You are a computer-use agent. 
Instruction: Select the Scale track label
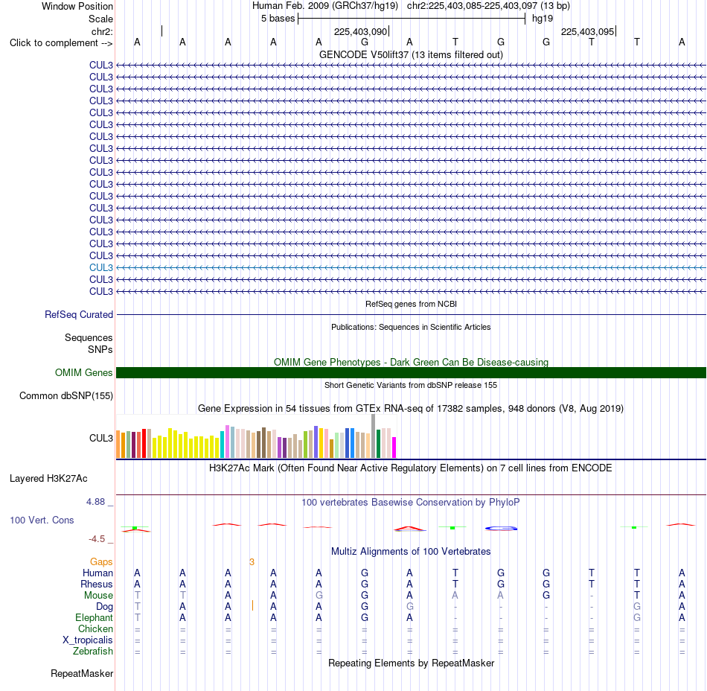coord(100,19)
